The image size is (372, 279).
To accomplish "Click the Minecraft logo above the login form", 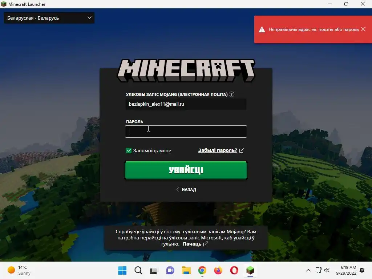I will (186, 70).
